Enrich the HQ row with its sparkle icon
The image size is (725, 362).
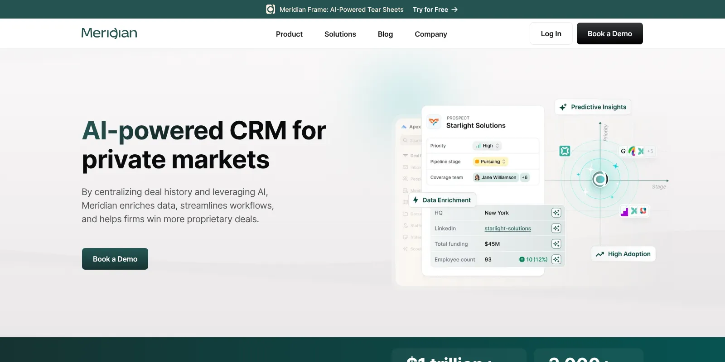(x=556, y=213)
